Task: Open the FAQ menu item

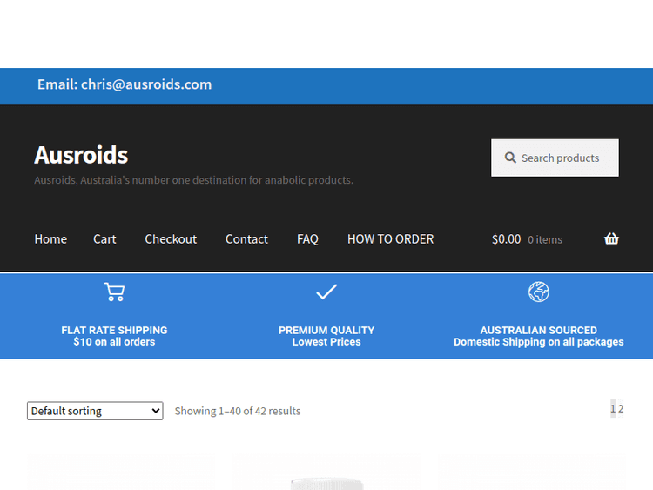Action: [307, 239]
